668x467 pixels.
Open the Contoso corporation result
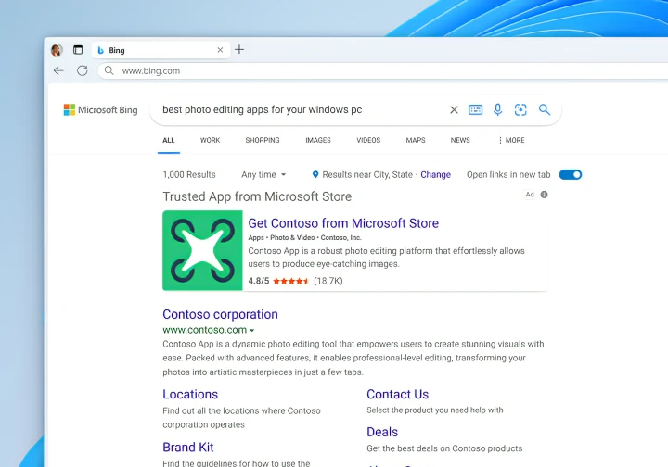(x=220, y=314)
